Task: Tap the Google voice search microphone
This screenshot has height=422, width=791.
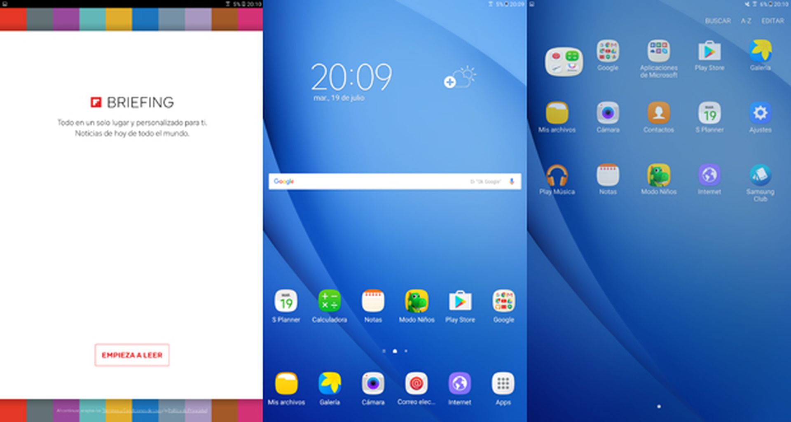Action: coord(512,182)
